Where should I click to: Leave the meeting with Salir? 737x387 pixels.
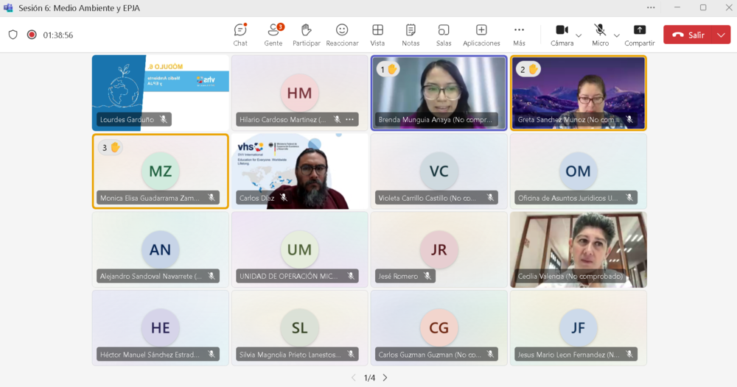coord(688,35)
